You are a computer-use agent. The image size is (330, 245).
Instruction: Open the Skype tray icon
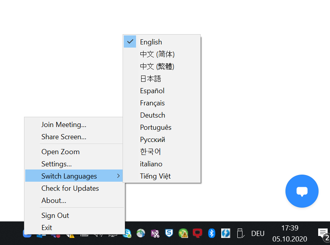click(127, 233)
